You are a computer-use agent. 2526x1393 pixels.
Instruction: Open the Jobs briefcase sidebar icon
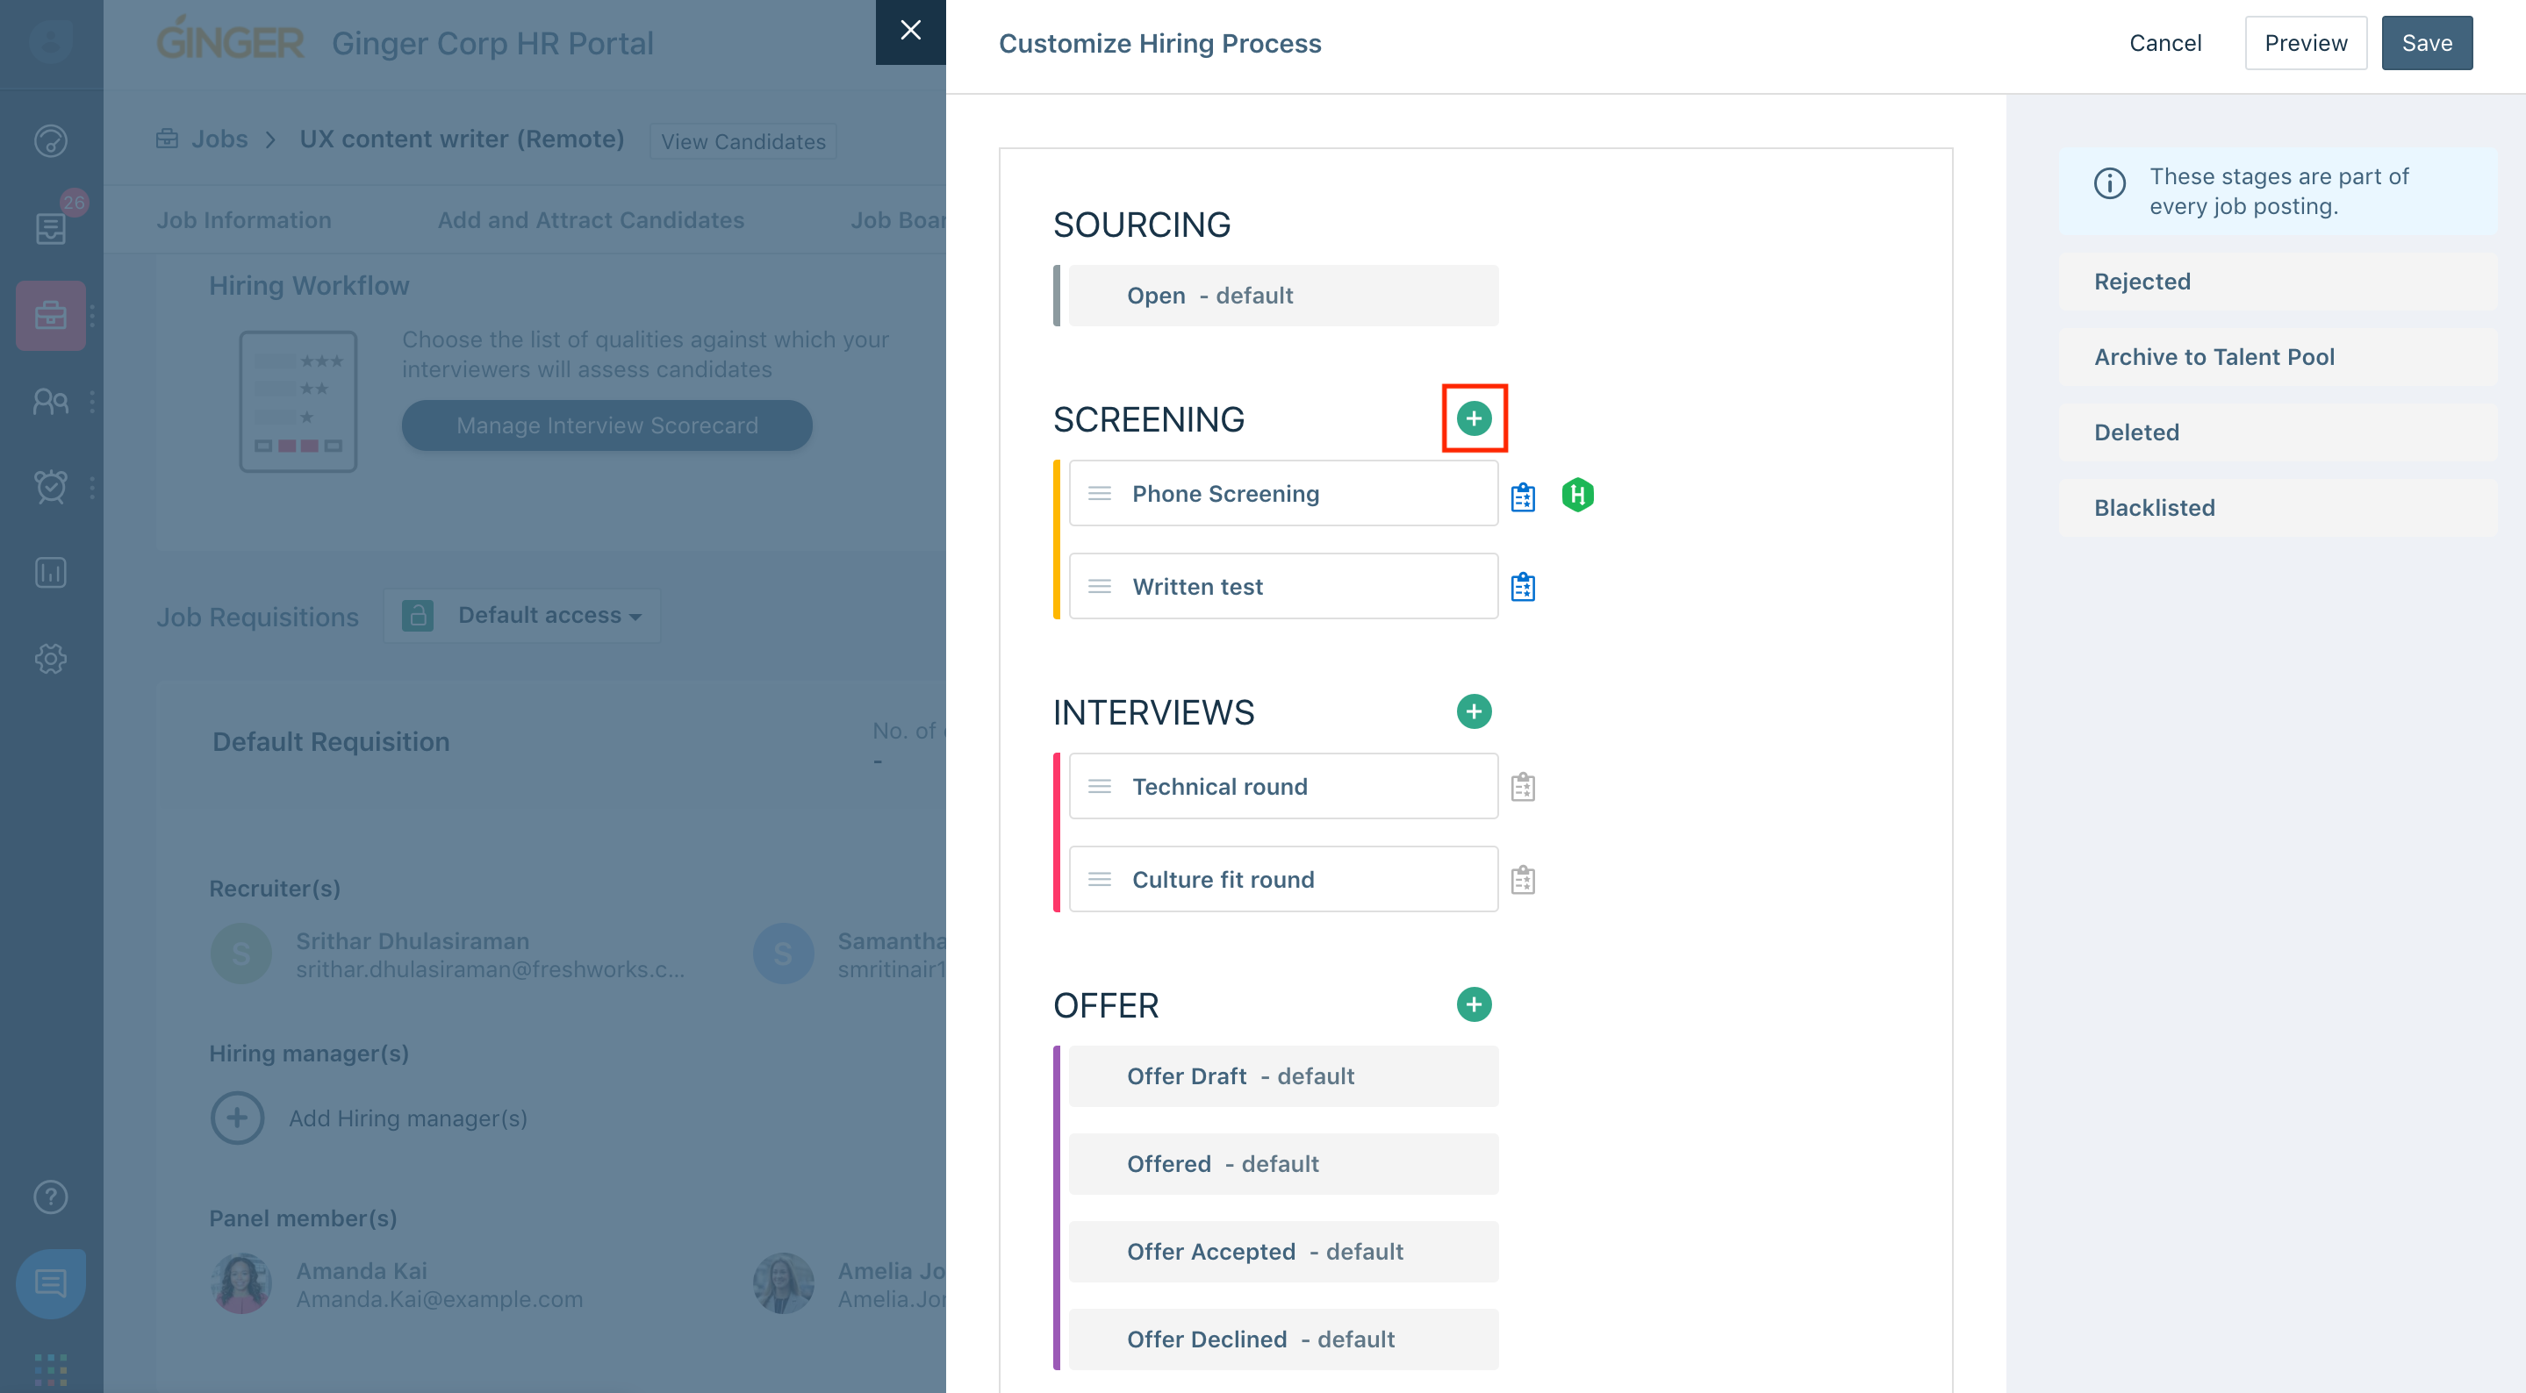(51, 316)
